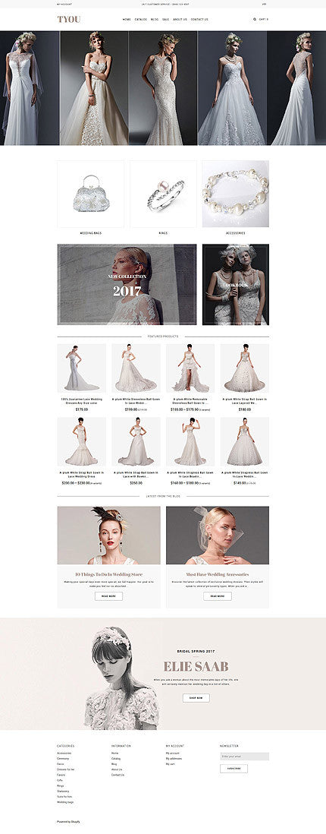
Task: Open Catalog link in footer Information
Action: [x=116, y=759]
